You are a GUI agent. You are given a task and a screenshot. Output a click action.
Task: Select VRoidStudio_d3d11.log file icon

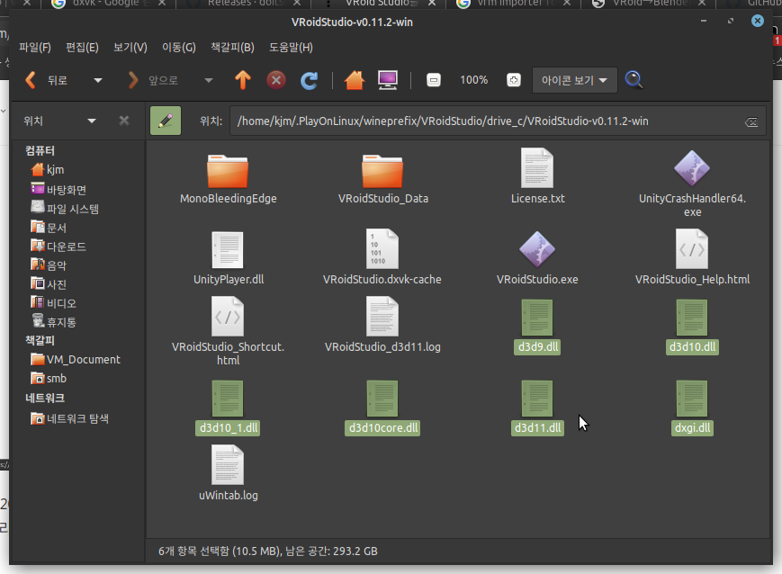click(382, 317)
